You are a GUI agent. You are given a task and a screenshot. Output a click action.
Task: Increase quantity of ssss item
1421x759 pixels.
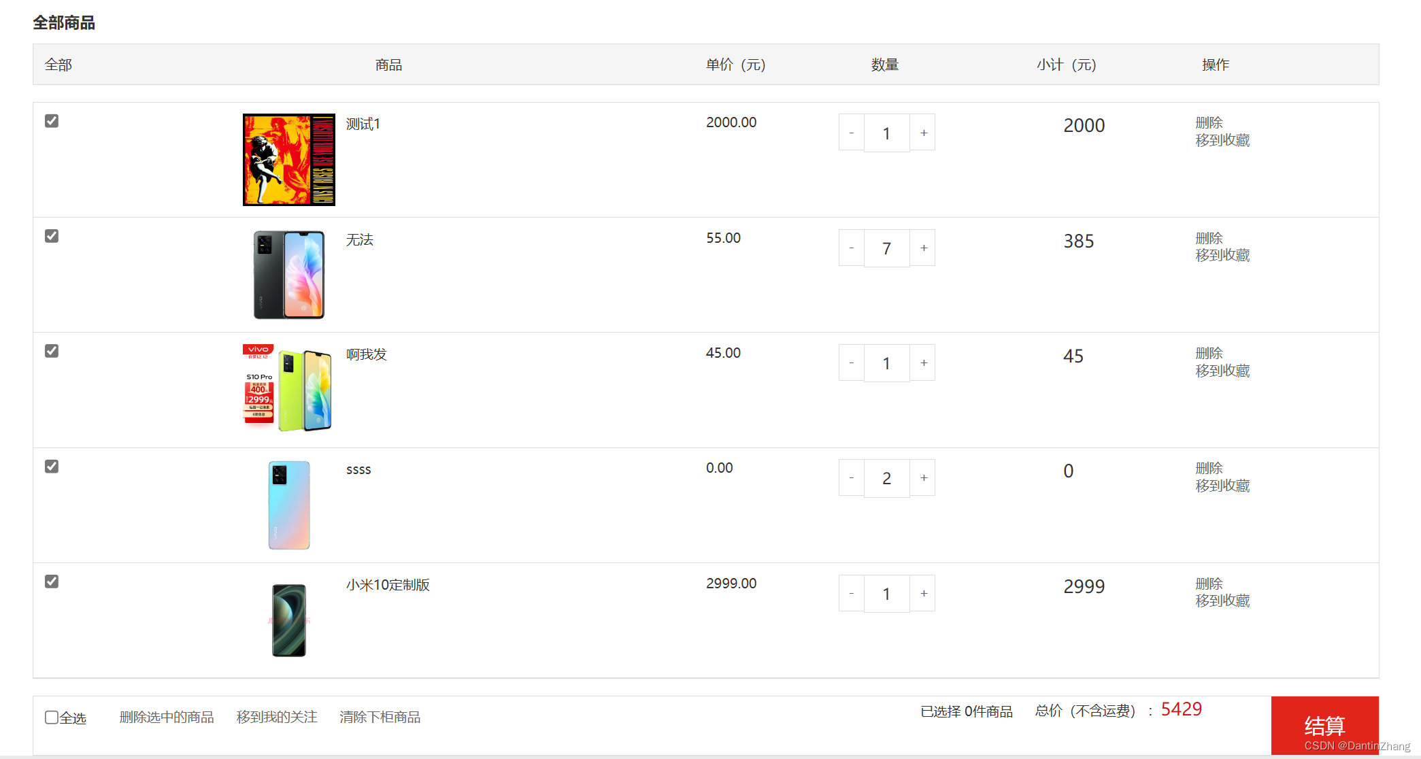point(923,478)
